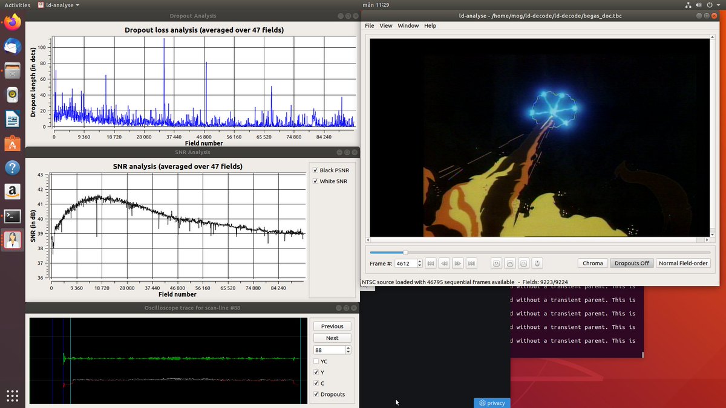This screenshot has width=726, height=408.
Task: Open the Help icon in dock
Action: [x=13, y=167]
